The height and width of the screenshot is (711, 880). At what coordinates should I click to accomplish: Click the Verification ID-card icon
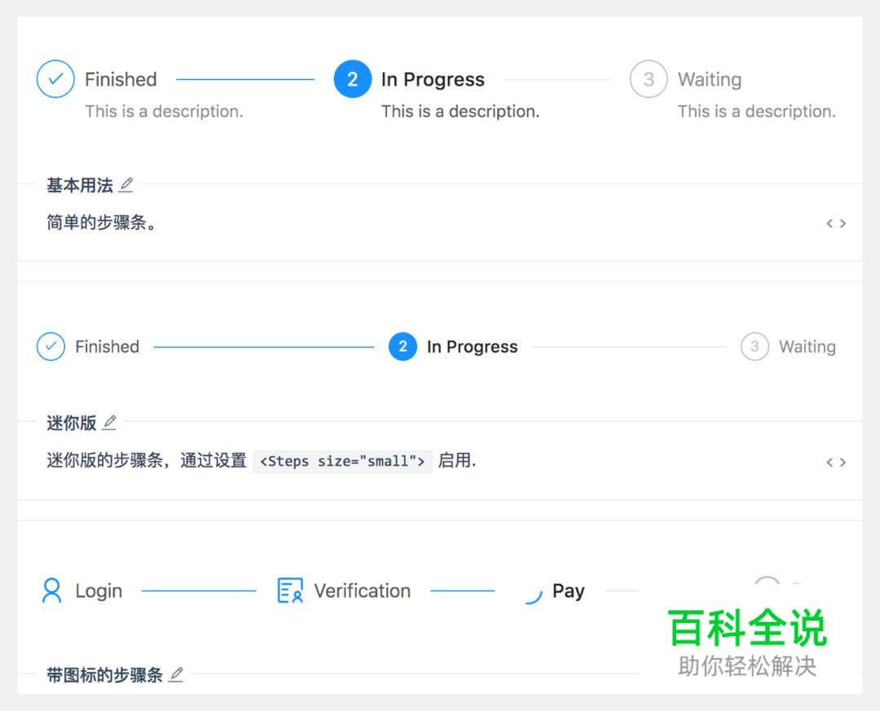point(289,590)
